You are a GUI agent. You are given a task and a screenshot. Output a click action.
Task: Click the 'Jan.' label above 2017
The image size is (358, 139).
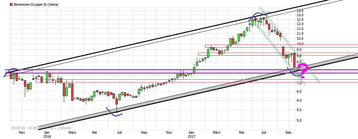(191, 132)
